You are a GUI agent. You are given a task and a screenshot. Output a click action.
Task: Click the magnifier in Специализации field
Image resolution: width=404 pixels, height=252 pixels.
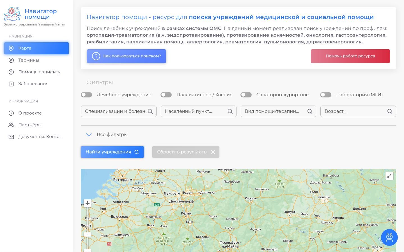(150, 111)
